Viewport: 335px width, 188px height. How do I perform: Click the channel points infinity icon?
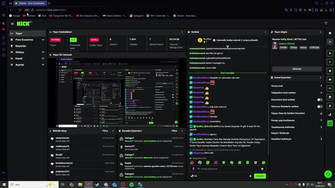pos(194,176)
